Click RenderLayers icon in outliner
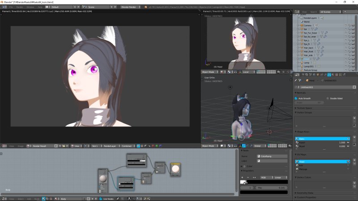358x201 pixels. point(302,18)
